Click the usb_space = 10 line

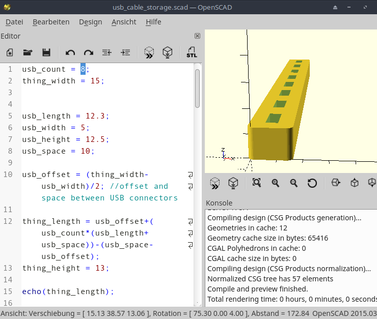coord(58,151)
